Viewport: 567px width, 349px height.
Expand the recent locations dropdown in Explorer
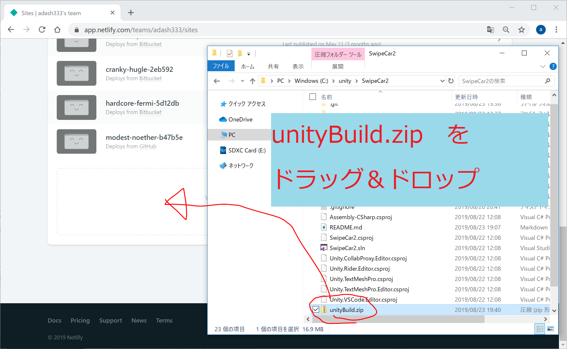coord(242,81)
